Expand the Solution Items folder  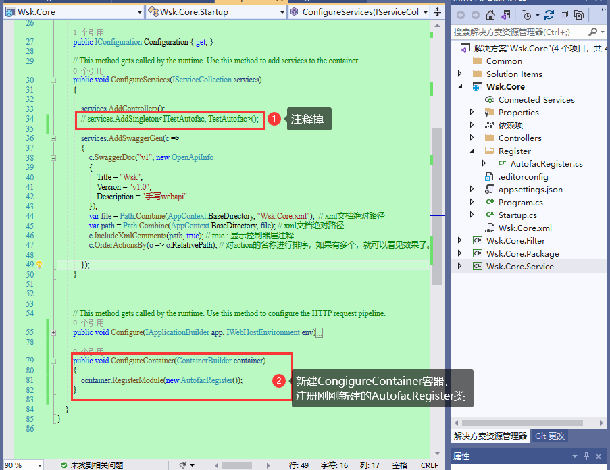[x=460, y=74]
